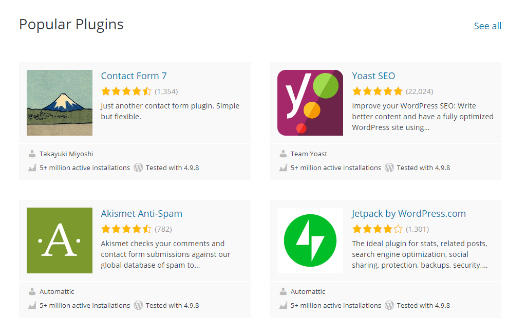Open the Jetpack by WordPress.com plugin page
The height and width of the screenshot is (334, 527).
[409, 213]
